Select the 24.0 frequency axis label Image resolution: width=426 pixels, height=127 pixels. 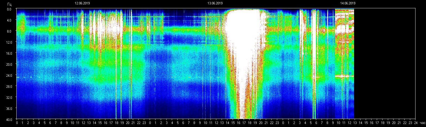pyautogui.click(x=9, y=75)
